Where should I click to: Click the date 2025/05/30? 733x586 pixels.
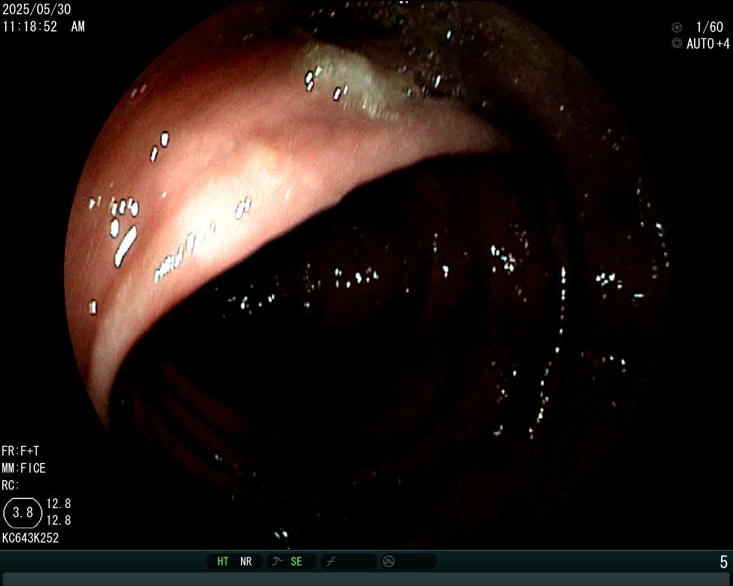click(x=37, y=9)
